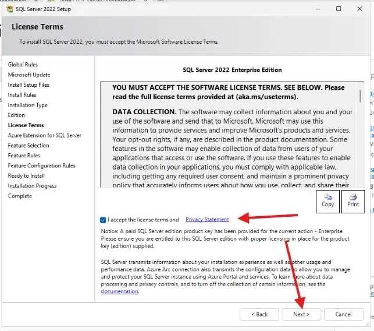
Task: Select Complete step in sidebar
Action: [x=20, y=196]
